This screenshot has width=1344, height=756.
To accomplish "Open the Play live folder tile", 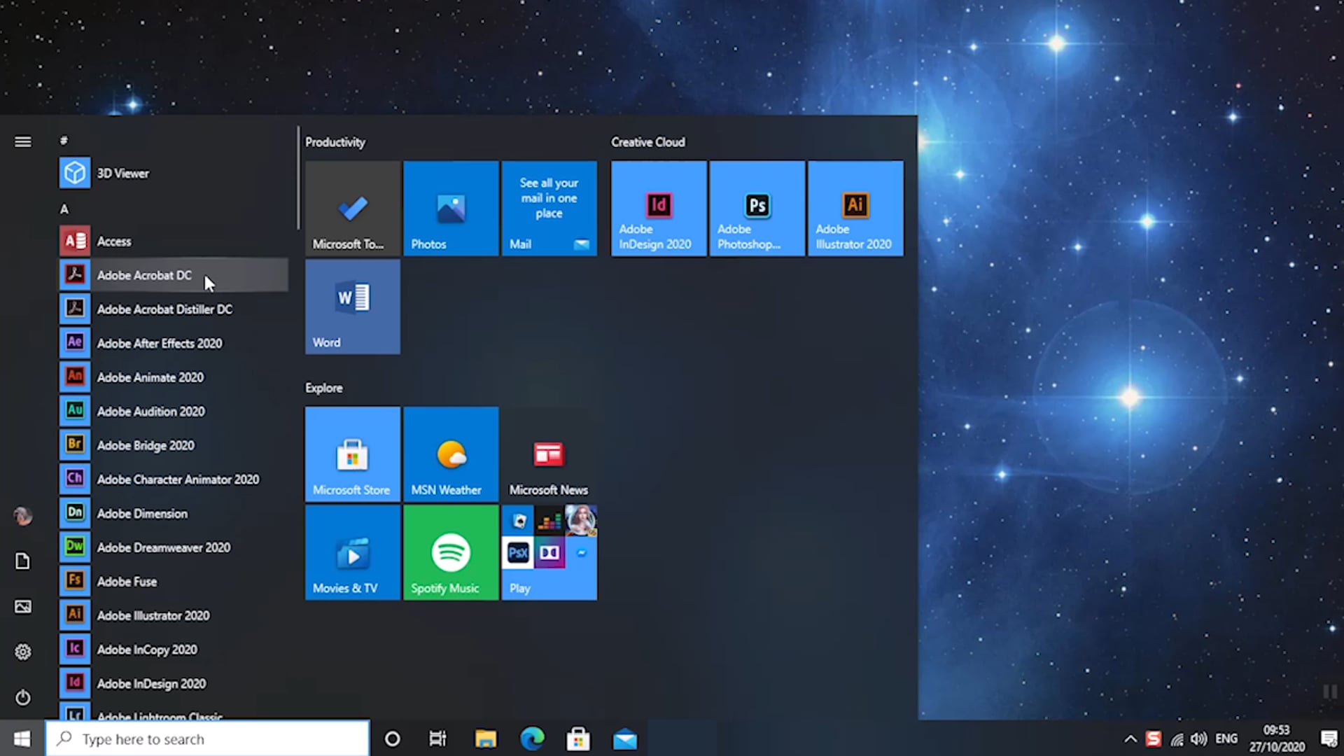I will pos(548,552).
